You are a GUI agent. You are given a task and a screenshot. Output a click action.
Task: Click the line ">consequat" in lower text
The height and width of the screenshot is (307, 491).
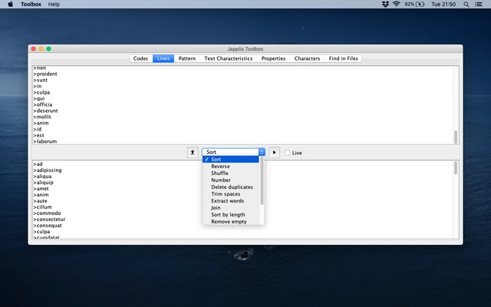pos(48,226)
